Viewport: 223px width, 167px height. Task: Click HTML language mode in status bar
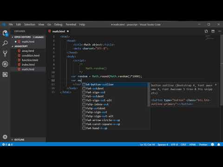[x=192, y=144]
